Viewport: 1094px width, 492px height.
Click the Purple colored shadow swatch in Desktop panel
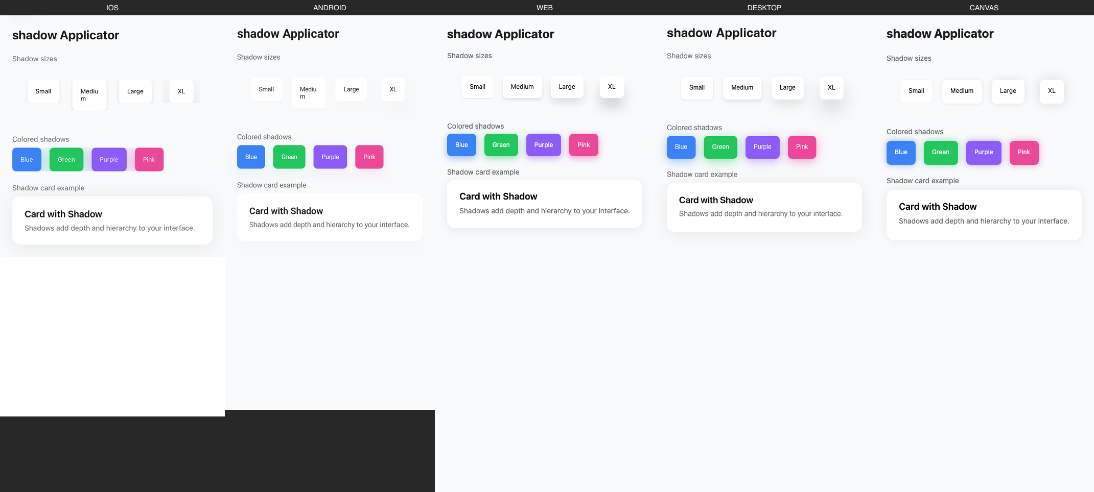[x=762, y=147]
